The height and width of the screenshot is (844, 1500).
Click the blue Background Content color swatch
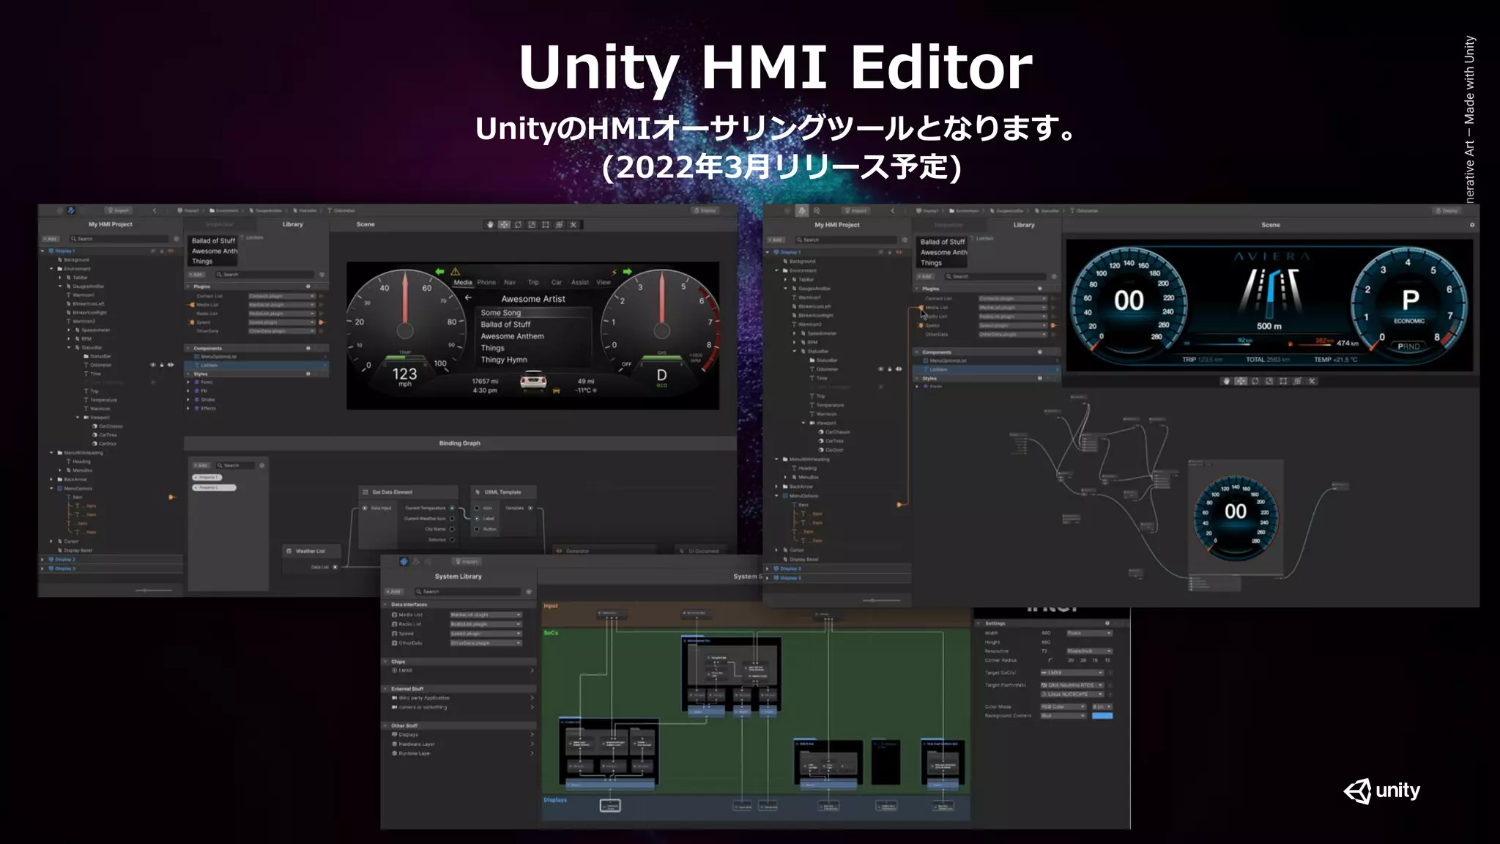[1102, 716]
